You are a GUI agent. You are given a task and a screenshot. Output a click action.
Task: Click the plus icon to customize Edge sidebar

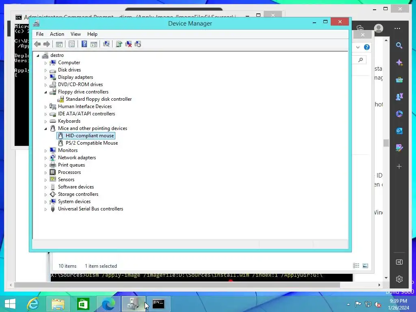[x=399, y=166]
